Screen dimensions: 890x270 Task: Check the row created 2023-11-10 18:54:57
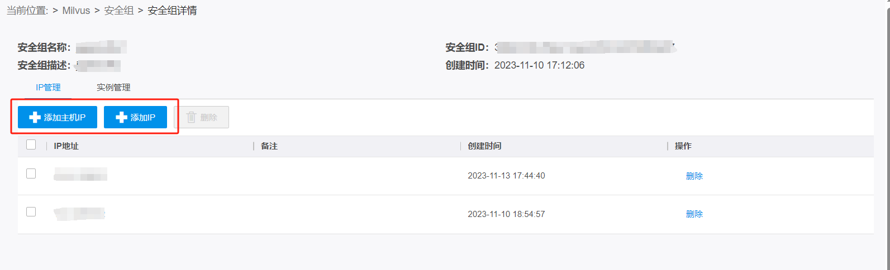tap(31, 212)
